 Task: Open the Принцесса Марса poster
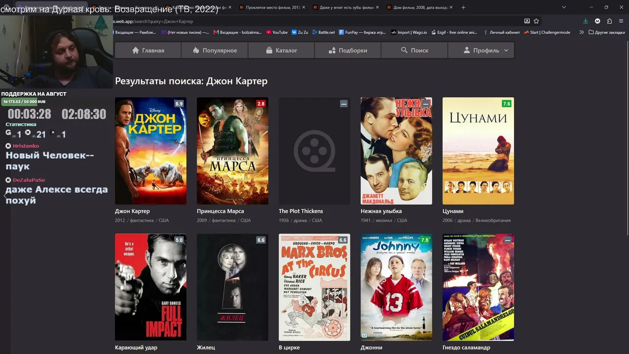232,151
